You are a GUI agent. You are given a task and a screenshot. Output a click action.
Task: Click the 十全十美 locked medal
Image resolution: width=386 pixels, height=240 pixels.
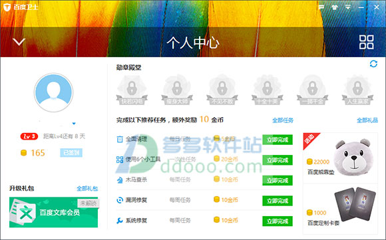coord(267,90)
